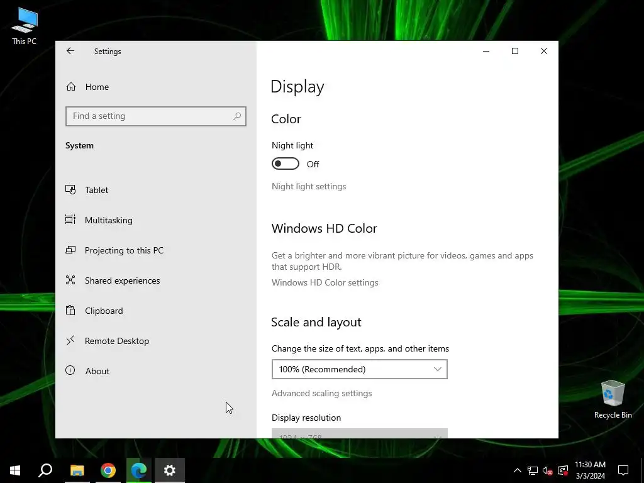The image size is (644, 483).
Task: Click the Scale and layout heading
Action: pos(316,322)
